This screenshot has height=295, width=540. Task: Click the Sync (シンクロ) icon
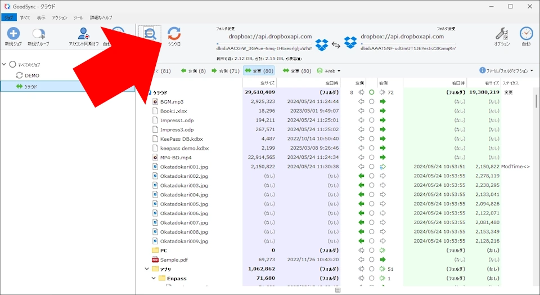click(174, 34)
